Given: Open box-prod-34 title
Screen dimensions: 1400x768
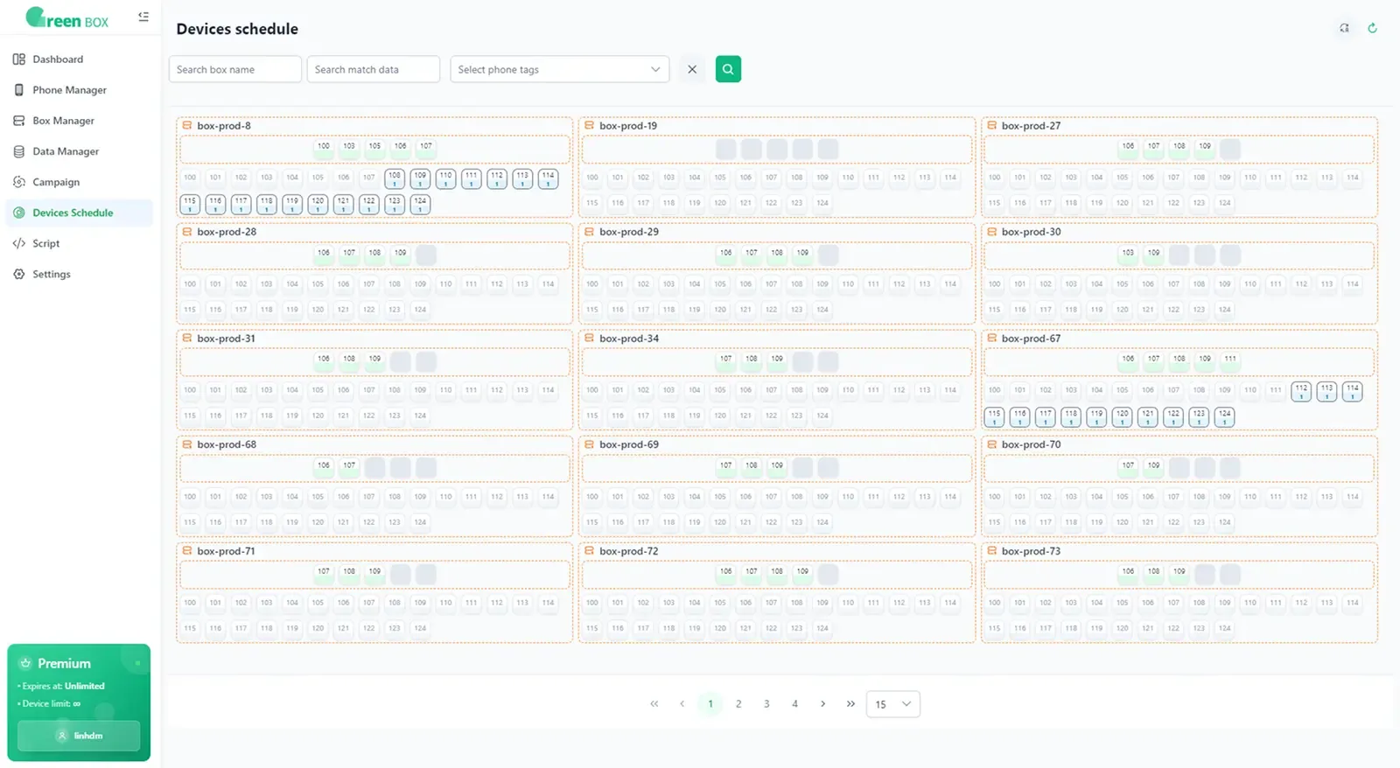Looking at the screenshot, I should point(629,339).
